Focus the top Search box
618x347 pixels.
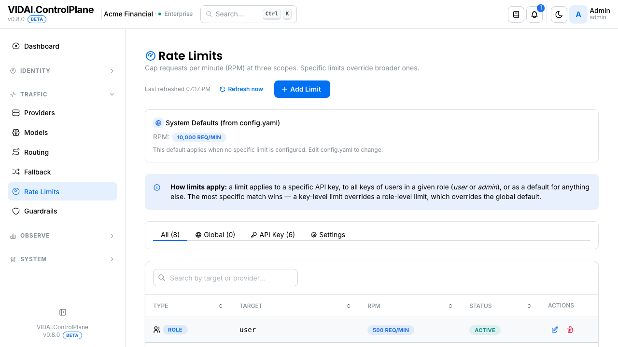tap(249, 14)
